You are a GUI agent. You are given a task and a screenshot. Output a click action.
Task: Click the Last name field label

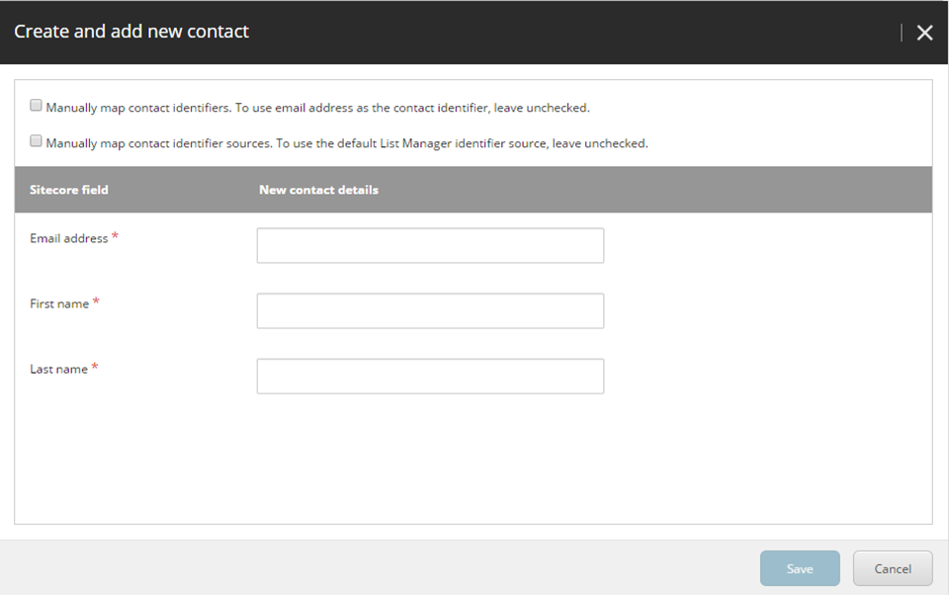[x=58, y=369]
